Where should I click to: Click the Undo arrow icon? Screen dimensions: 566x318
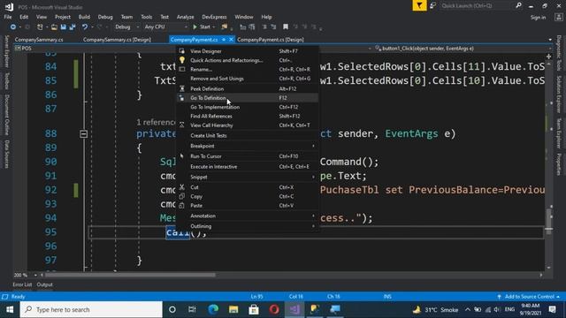[85, 27]
